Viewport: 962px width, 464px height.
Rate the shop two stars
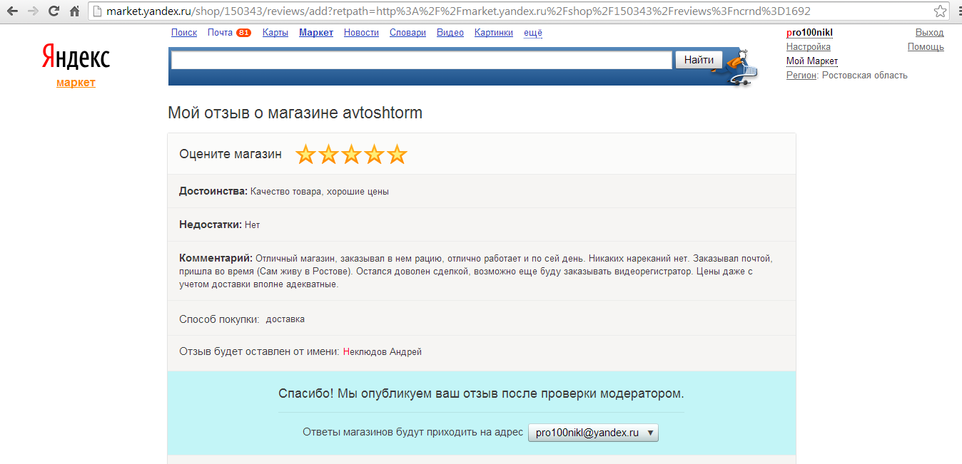pyautogui.click(x=328, y=154)
